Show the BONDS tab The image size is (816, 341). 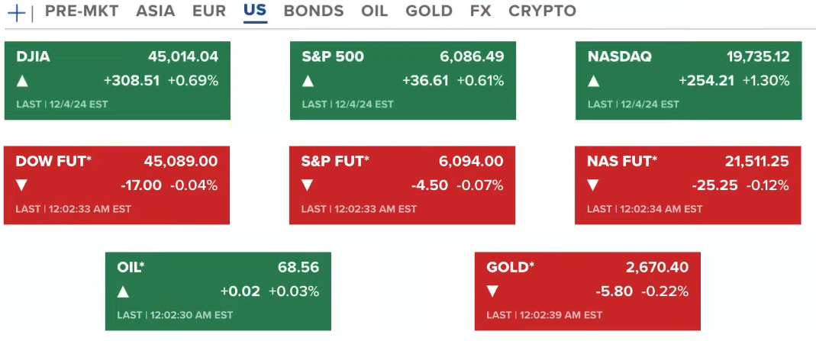[313, 11]
